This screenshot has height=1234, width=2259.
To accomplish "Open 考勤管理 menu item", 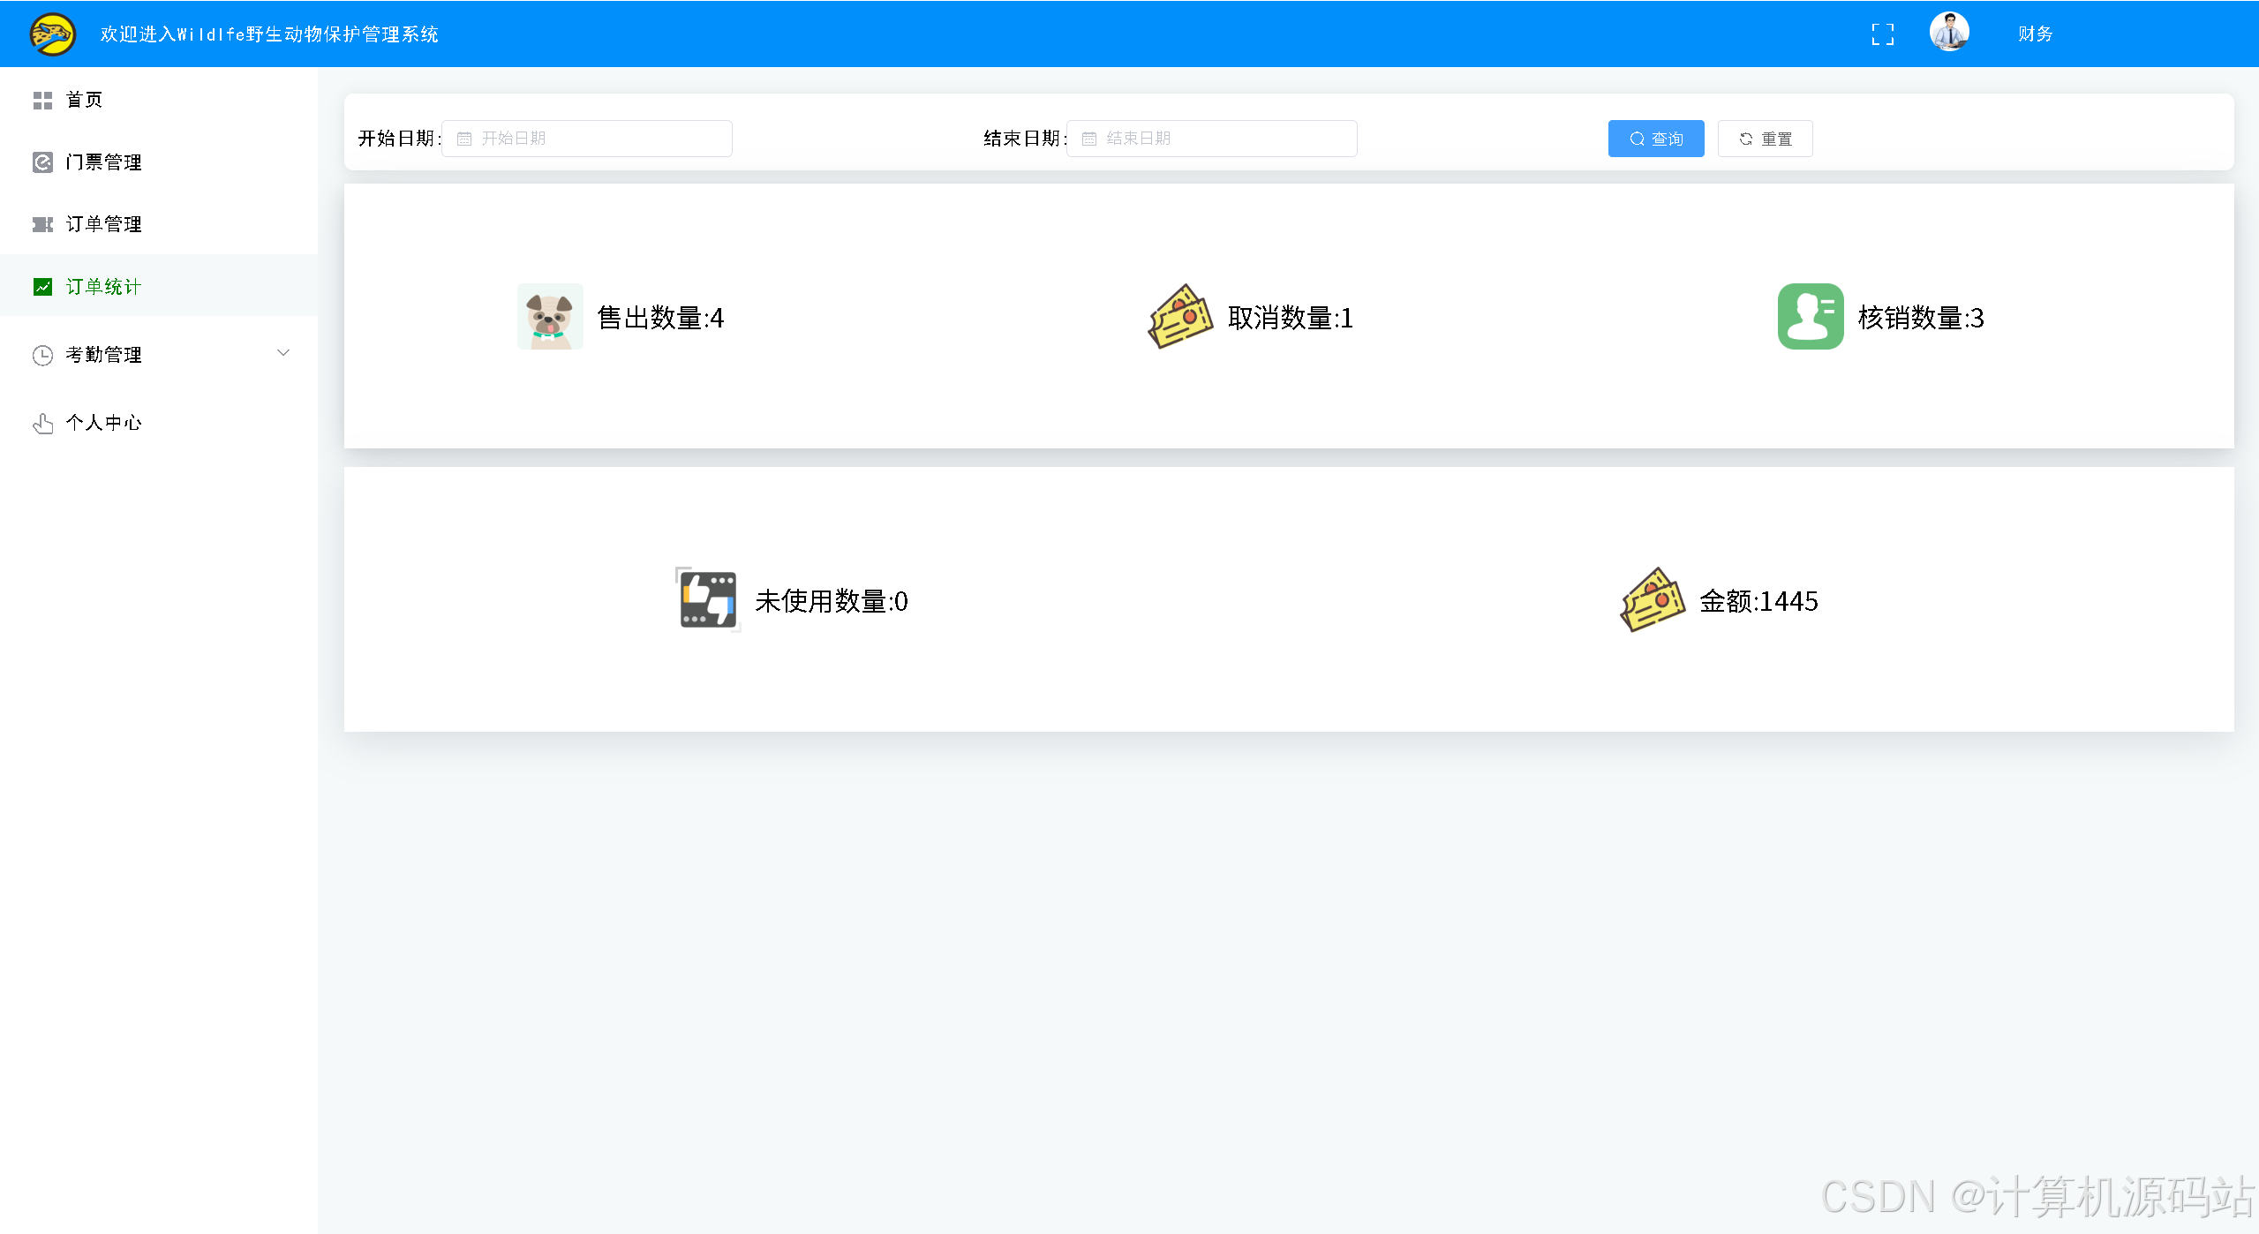I will tap(159, 355).
